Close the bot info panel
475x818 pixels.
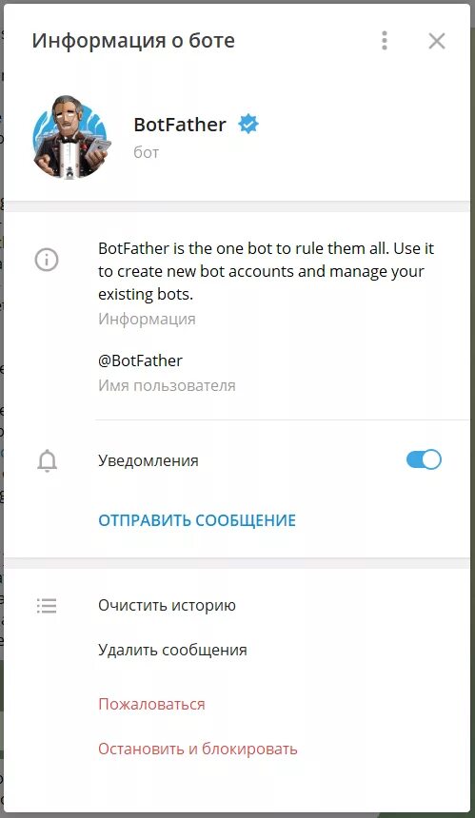(x=436, y=41)
